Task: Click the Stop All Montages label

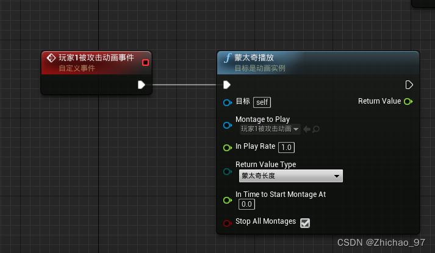Action: point(265,221)
